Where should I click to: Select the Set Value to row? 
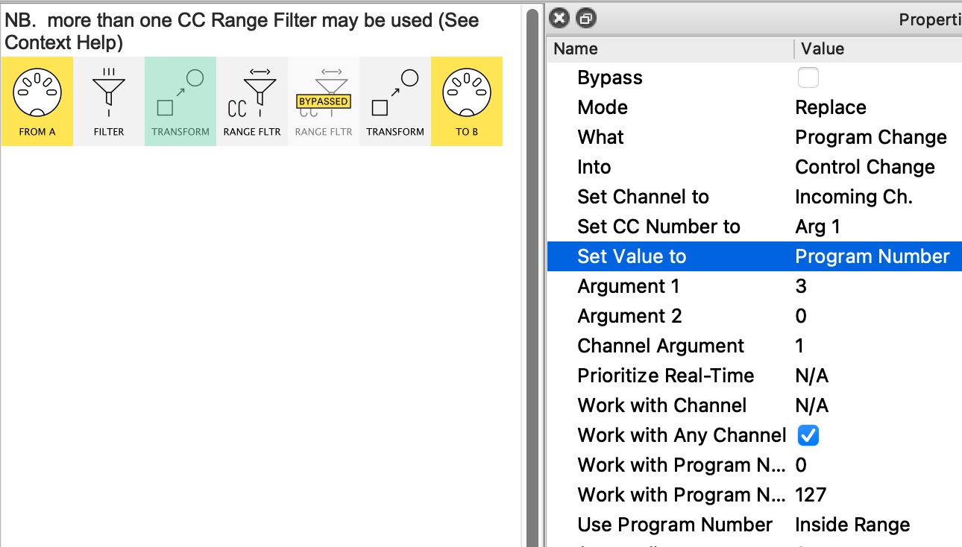[631, 256]
